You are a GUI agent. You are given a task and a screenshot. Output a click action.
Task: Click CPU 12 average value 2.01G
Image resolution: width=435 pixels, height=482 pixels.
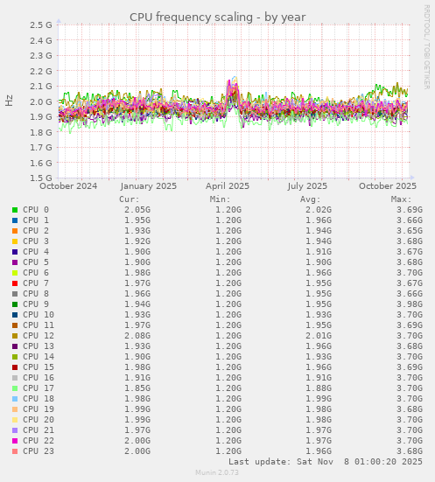pos(319,336)
